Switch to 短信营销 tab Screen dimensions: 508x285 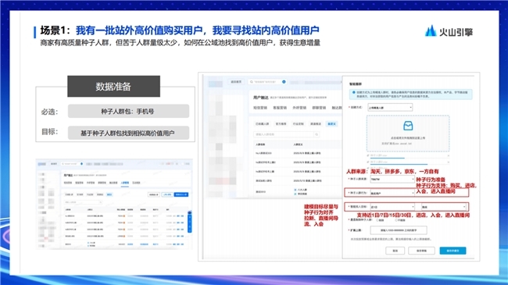pyautogui.click(x=260, y=108)
